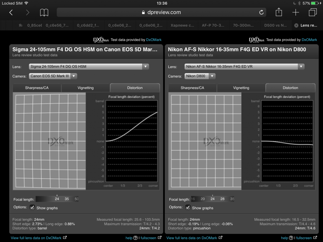The image size is (323, 242).
Task: Click help question icon in Nikon panel
Action: [291, 238]
